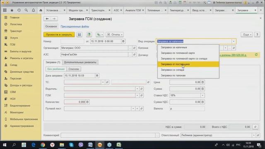This screenshot has height=149, width=265.
Task: Open Присоединенные файлы link
Action: click(x=75, y=26)
